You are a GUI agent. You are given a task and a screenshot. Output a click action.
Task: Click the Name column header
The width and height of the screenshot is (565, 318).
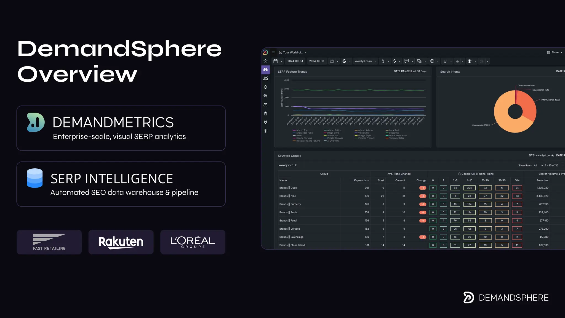pyautogui.click(x=283, y=181)
